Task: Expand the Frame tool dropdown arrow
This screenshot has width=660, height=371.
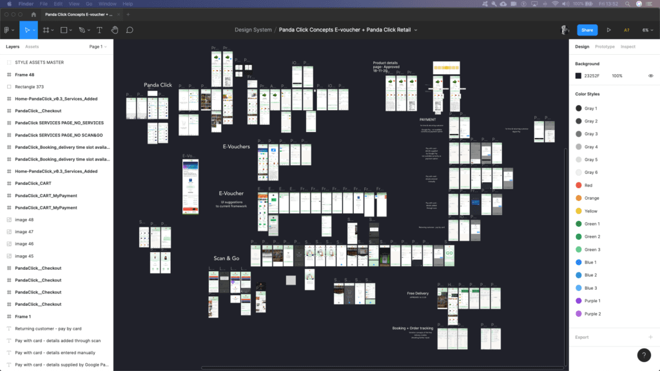Action: pos(52,30)
